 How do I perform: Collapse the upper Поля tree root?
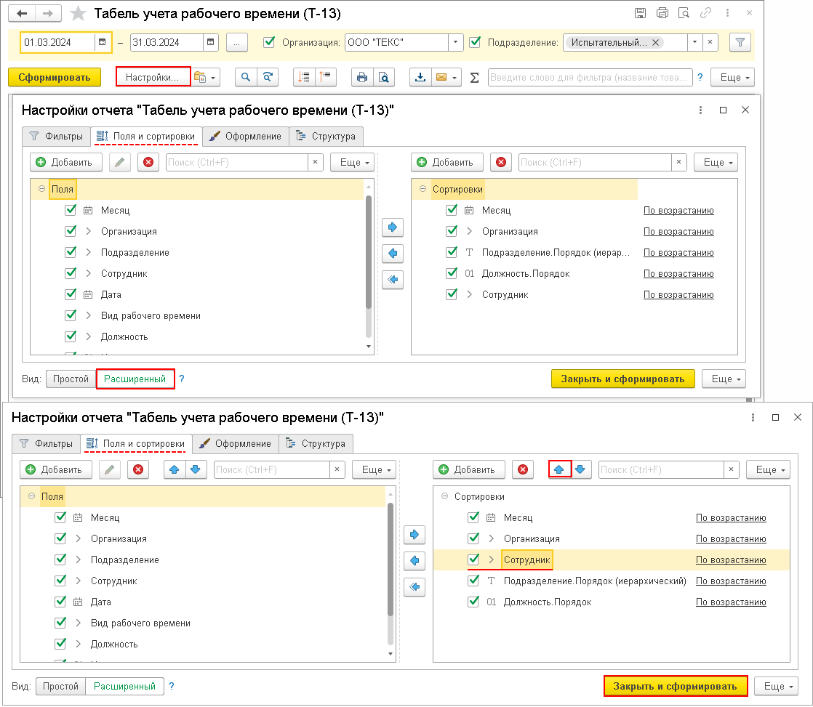41,189
